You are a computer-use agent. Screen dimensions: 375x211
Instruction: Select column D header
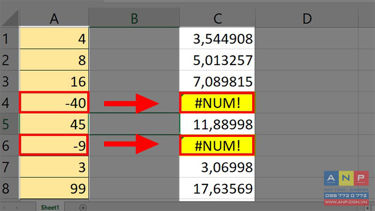point(307,18)
